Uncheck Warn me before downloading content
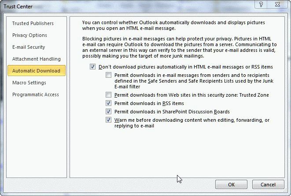Image resolution: width=291 pixels, height=196 pixels. (x=109, y=120)
